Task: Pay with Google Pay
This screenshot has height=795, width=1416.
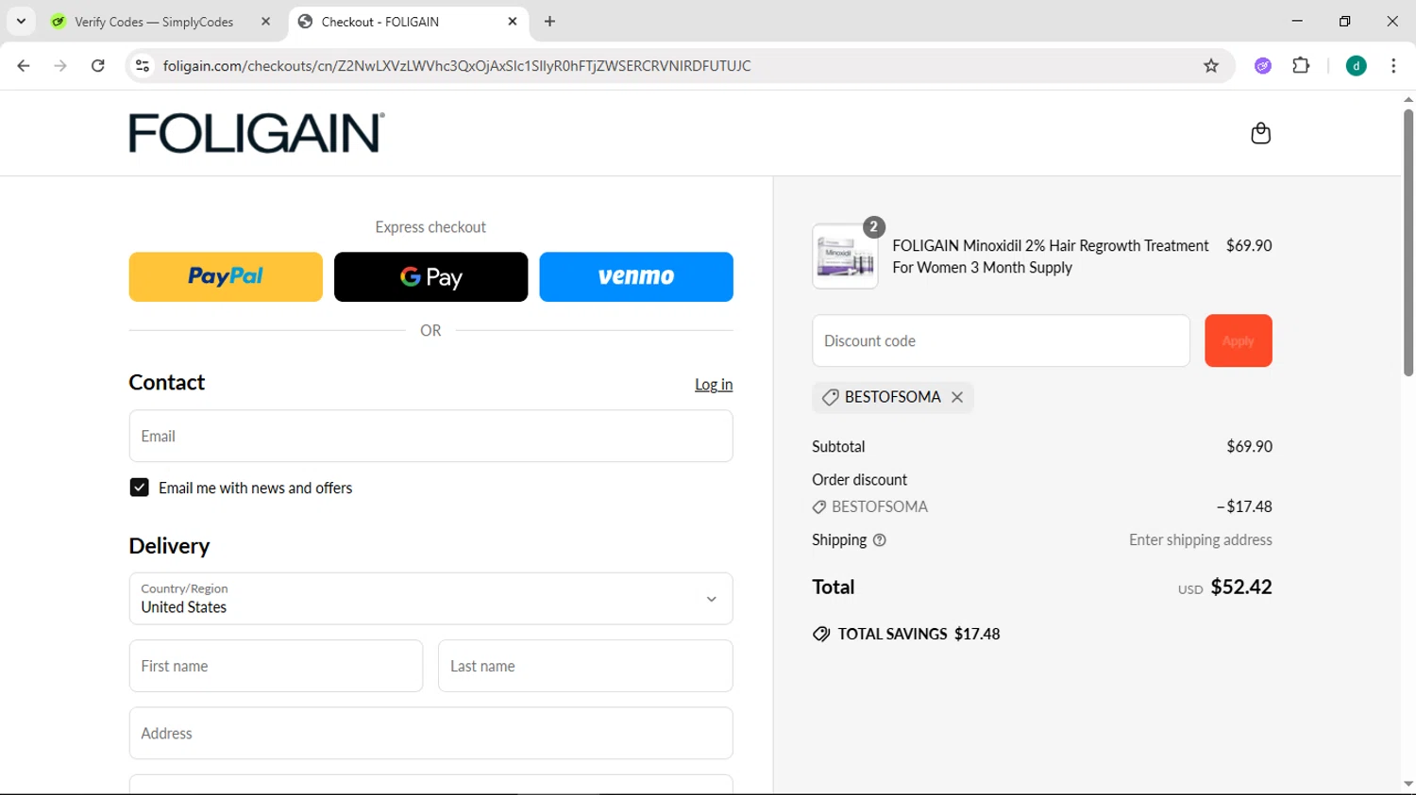Action: tap(430, 276)
